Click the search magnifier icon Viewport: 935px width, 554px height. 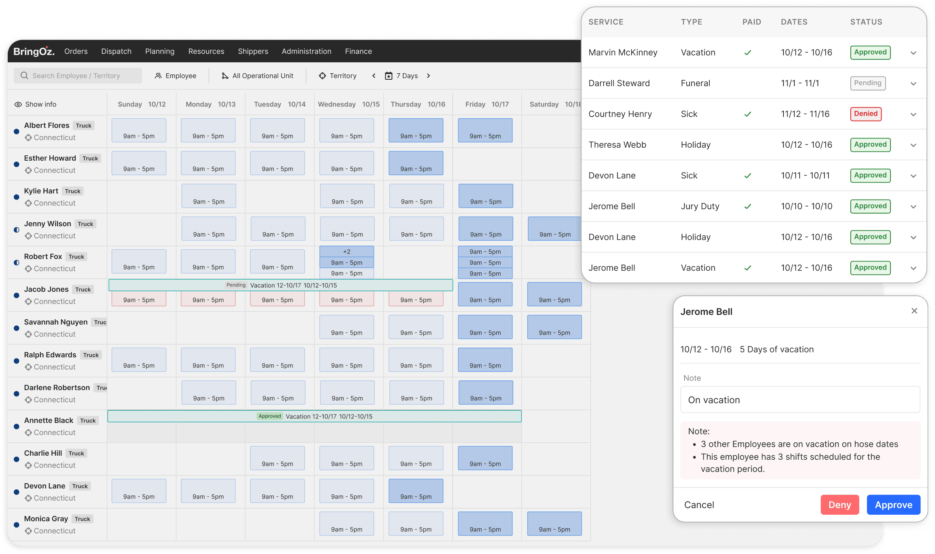tap(24, 76)
